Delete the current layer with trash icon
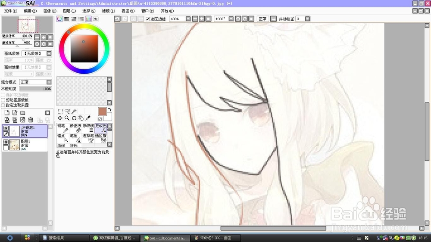431x242 pixels. [31, 120]
